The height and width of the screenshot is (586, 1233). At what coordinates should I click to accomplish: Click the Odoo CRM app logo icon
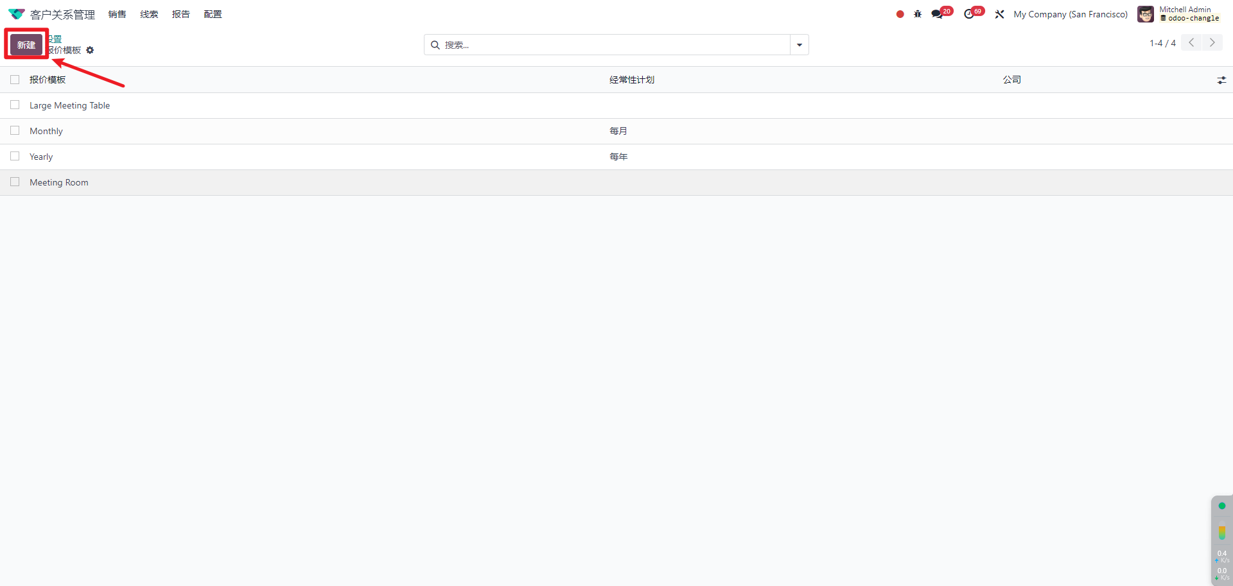point(16,14)
